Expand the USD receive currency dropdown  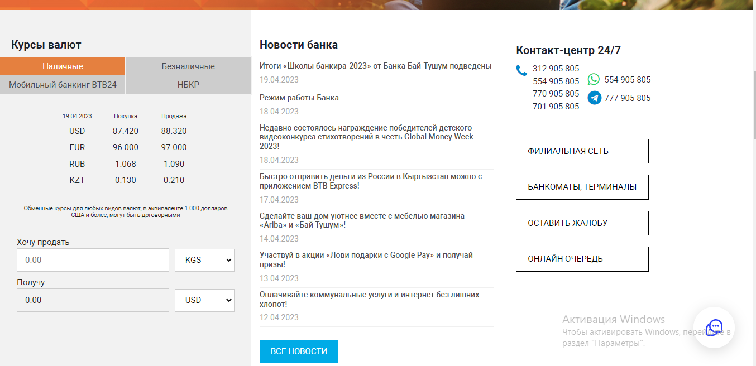pyautogui.click(x=204, y=300)
